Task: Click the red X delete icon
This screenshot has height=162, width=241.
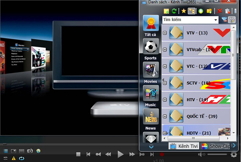Action: (x=219, y=11)
